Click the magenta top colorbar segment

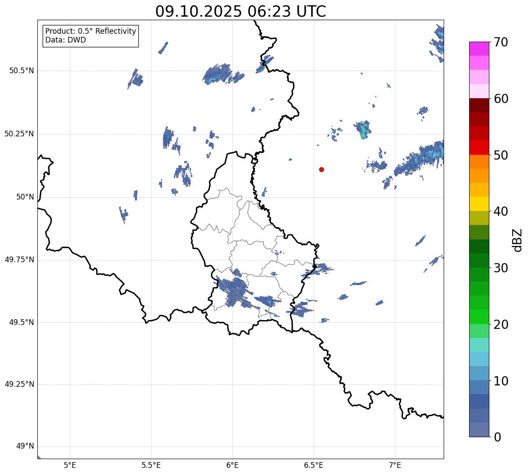(x=479, y=49)
